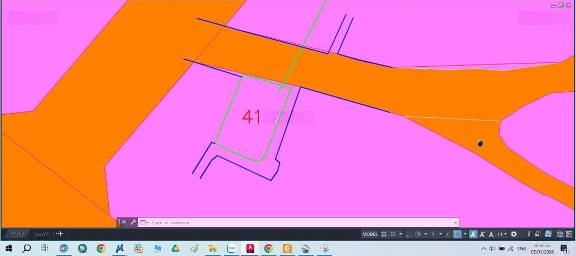Open status bar customization menu icon
This screenshot has height=256, width=576.
[x=569, y=234]
